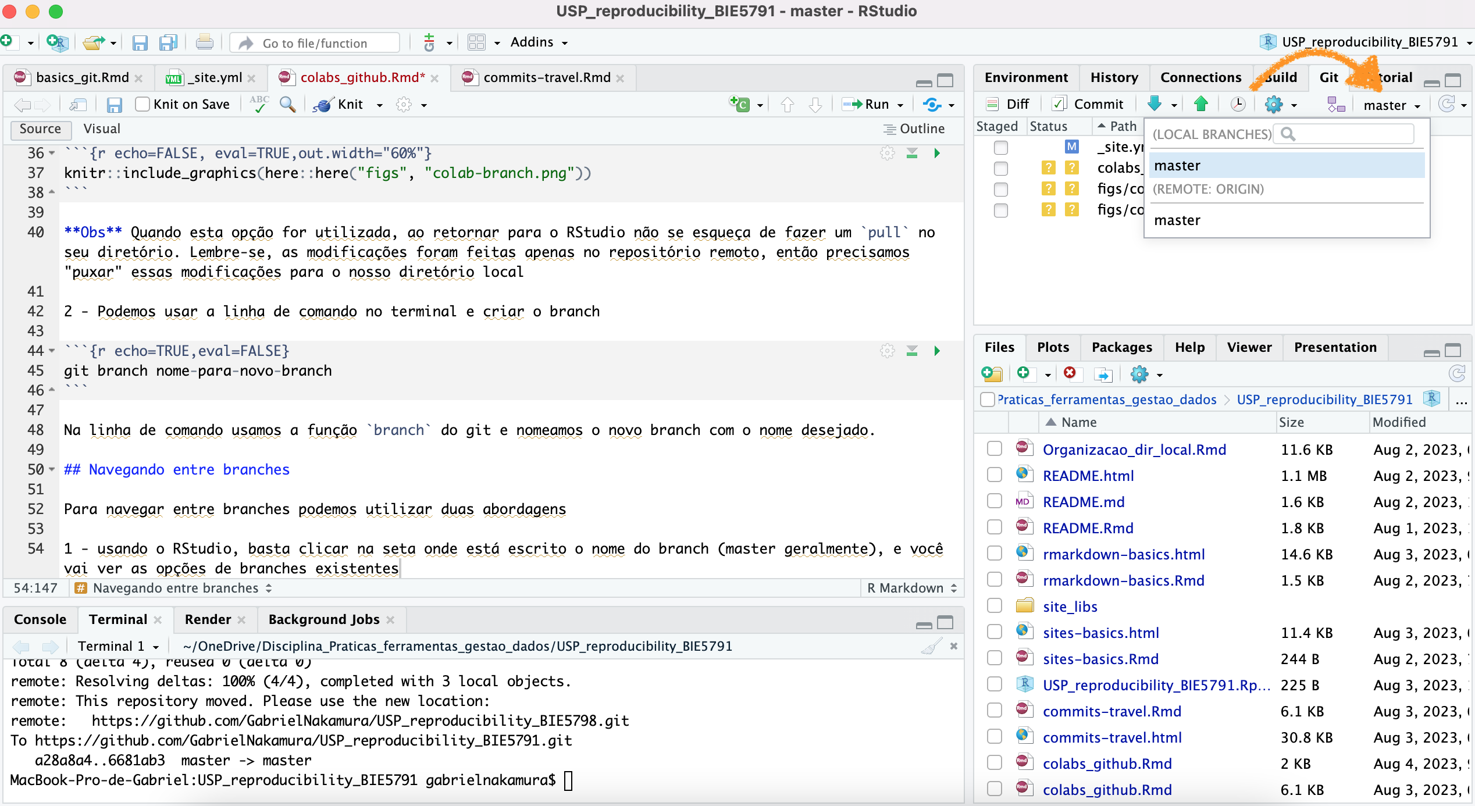This screenshot has height=806, width=1475.
Task: Check the select-all checkbox in Files breadcrumb
Action: [987, 400]
